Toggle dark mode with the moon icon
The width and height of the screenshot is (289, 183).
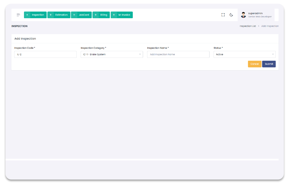(231, 15)
